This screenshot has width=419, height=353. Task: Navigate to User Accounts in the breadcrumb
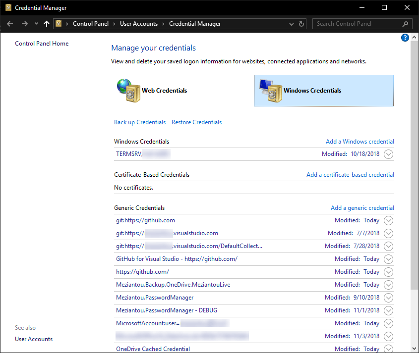[x=139, y=23]
